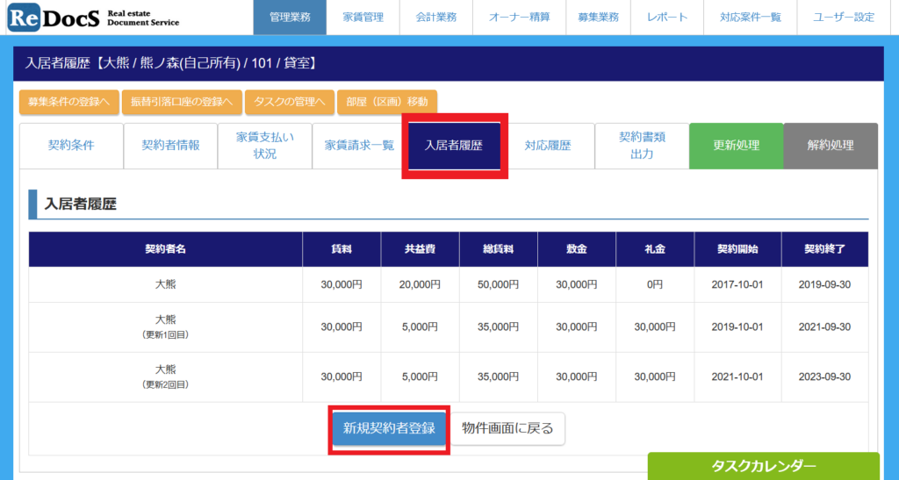This screenshot has height=480, width=899.
Task: Open the 管理業務 menu
Action: click(290, 18)
